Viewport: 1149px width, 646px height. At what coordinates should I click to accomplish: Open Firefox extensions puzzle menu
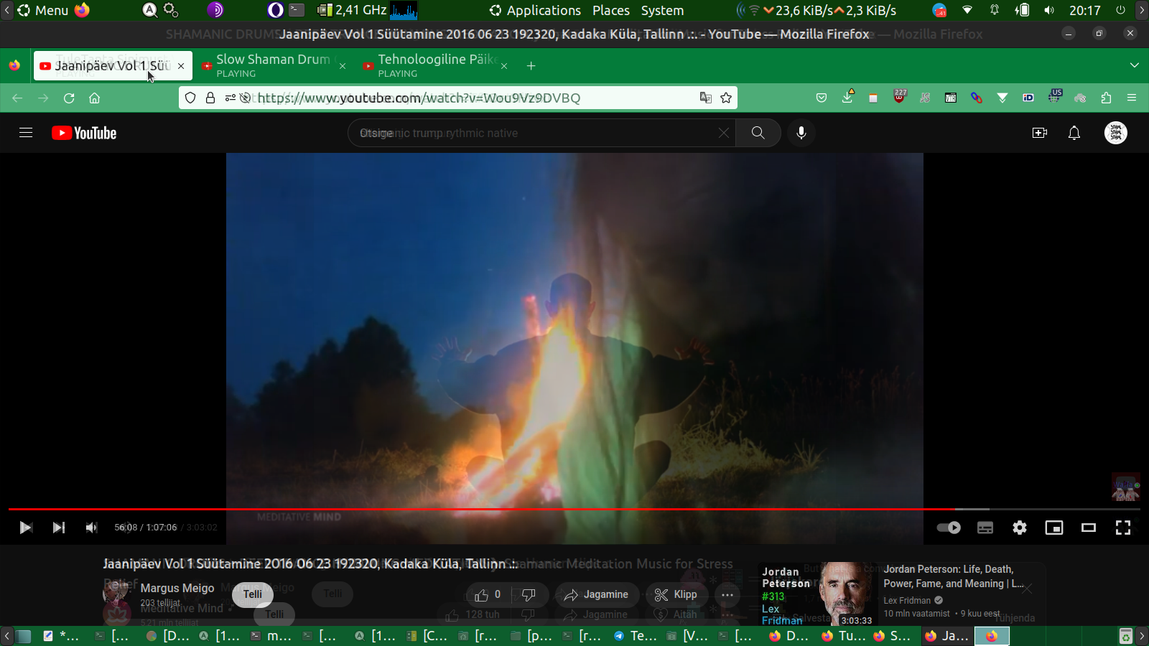point(1106,98)
